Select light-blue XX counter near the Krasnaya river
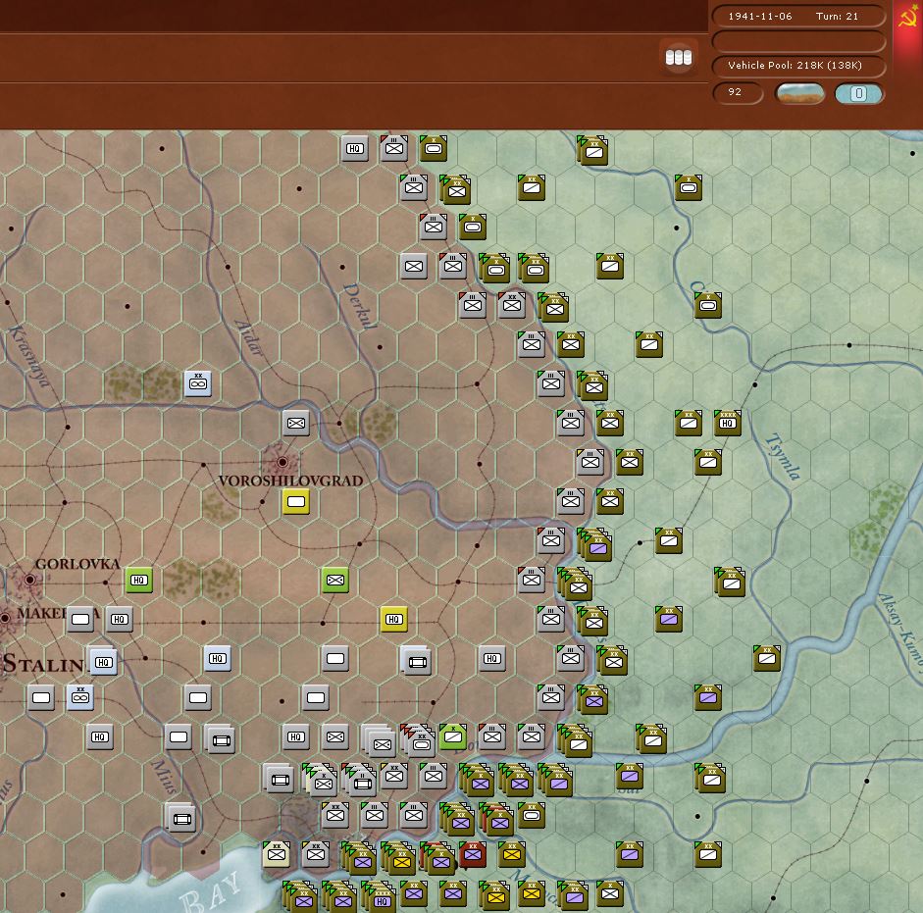The width and height of the screenshot is (923, 913). click(x=198, y=383)
